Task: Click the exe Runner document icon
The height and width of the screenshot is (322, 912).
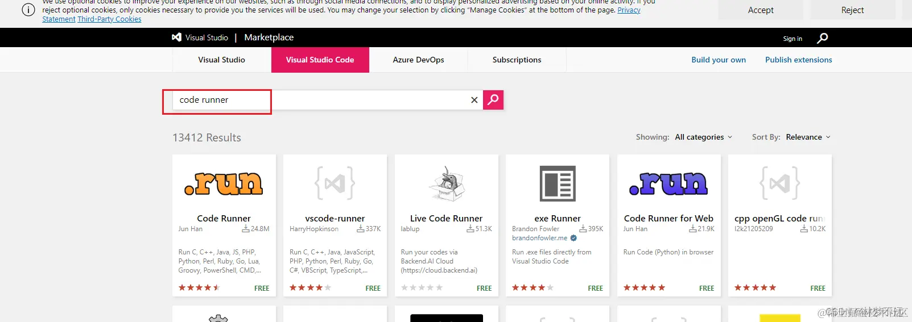Action: [x=558, y=183]
